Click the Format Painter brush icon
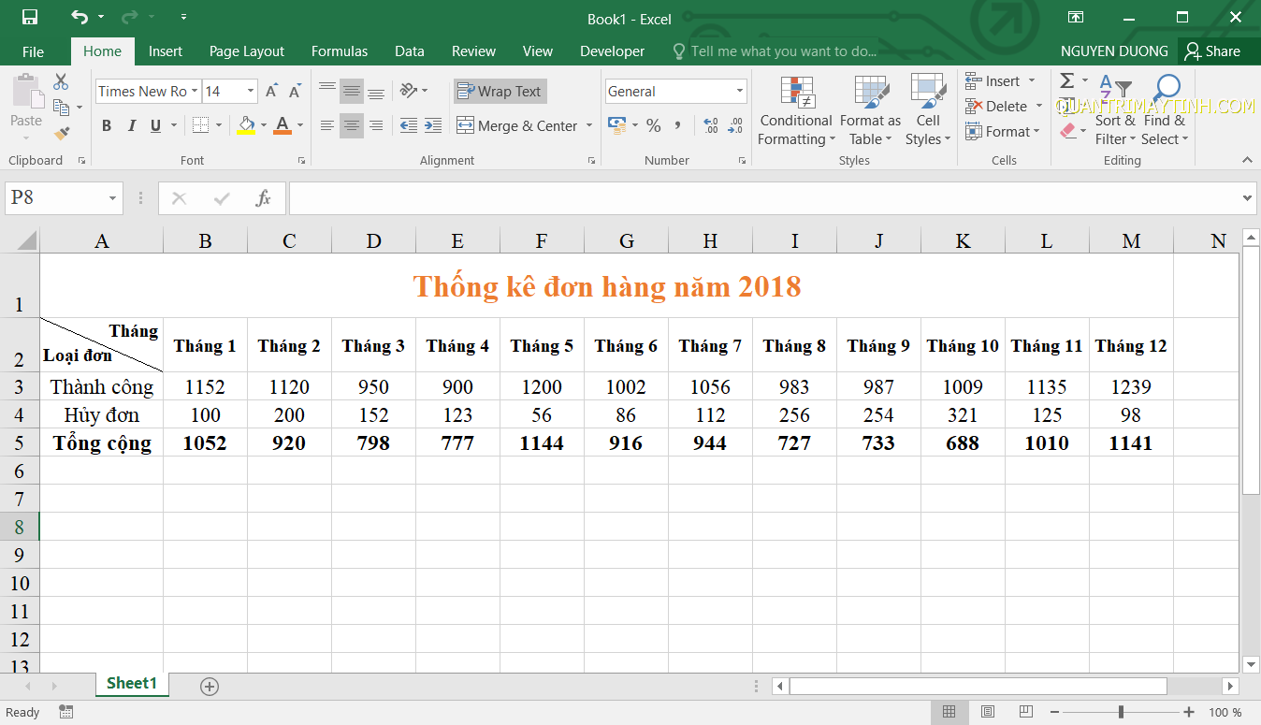 [61, 134]
